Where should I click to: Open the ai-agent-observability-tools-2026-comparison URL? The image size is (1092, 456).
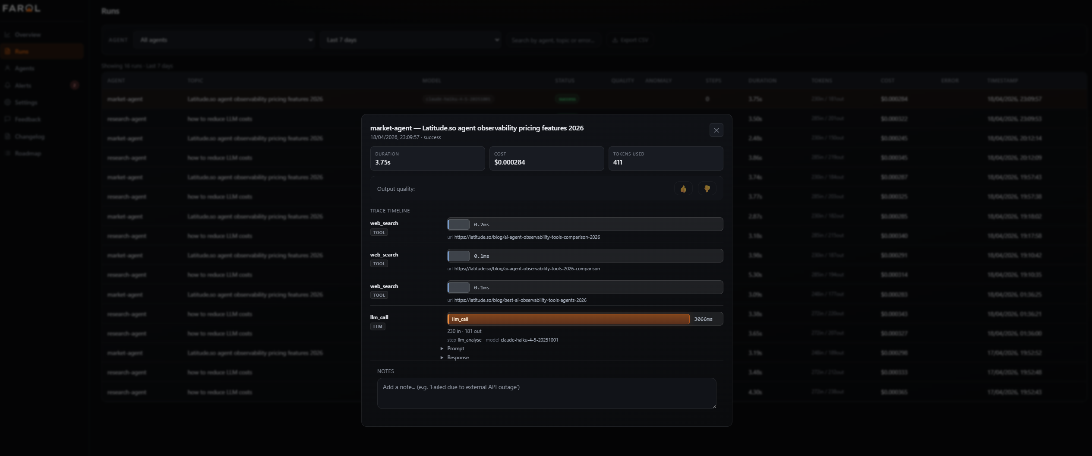(527, 269)
